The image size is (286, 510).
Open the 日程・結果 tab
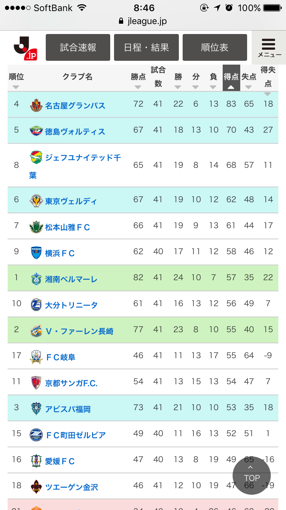[146, 47]
